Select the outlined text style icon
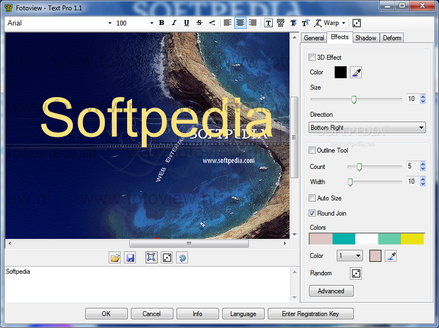Screen dimensions: 439x328 [280, 23]
